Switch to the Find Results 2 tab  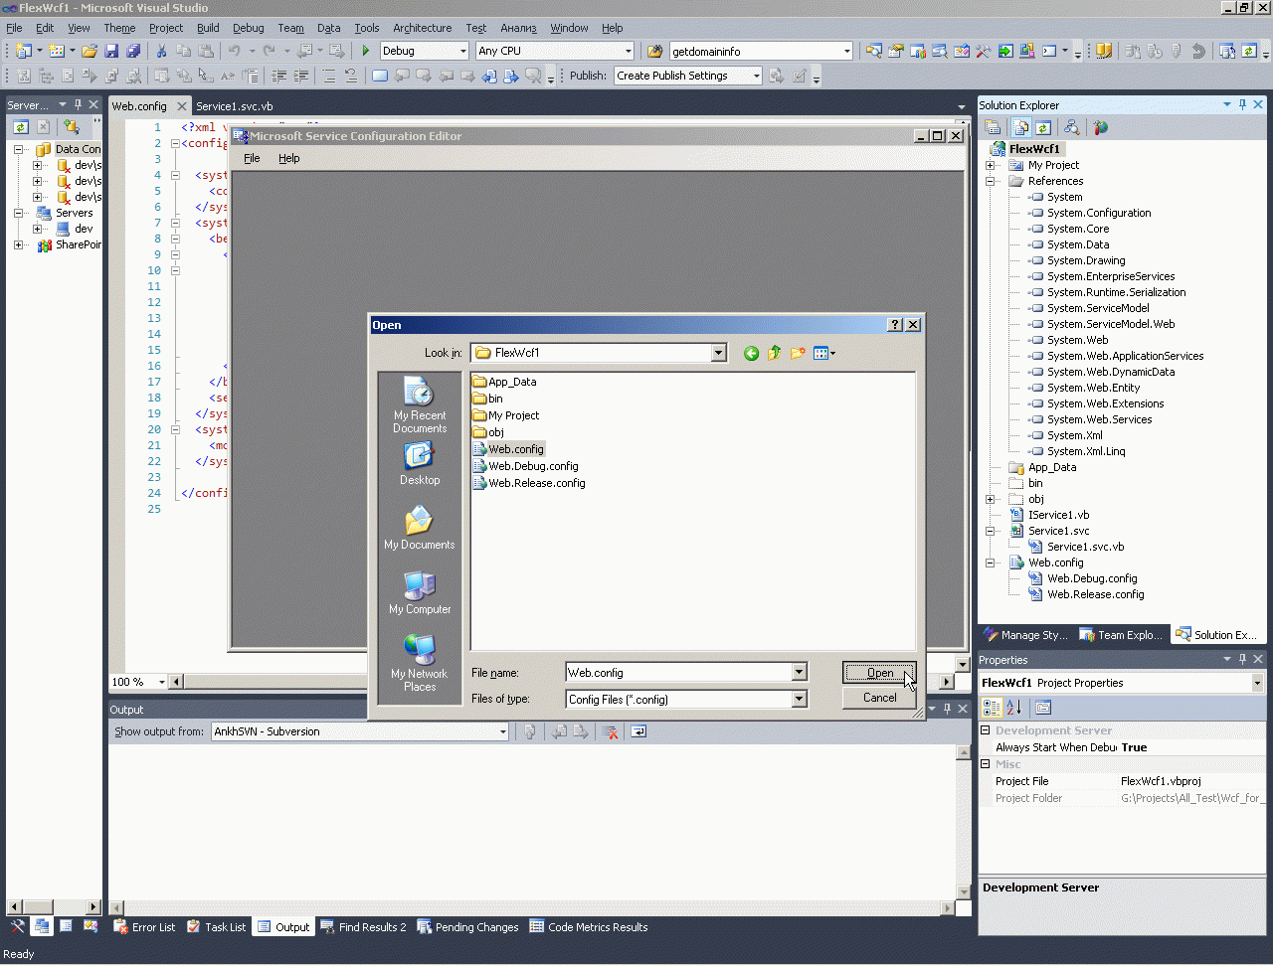click(x=363, y=927)
